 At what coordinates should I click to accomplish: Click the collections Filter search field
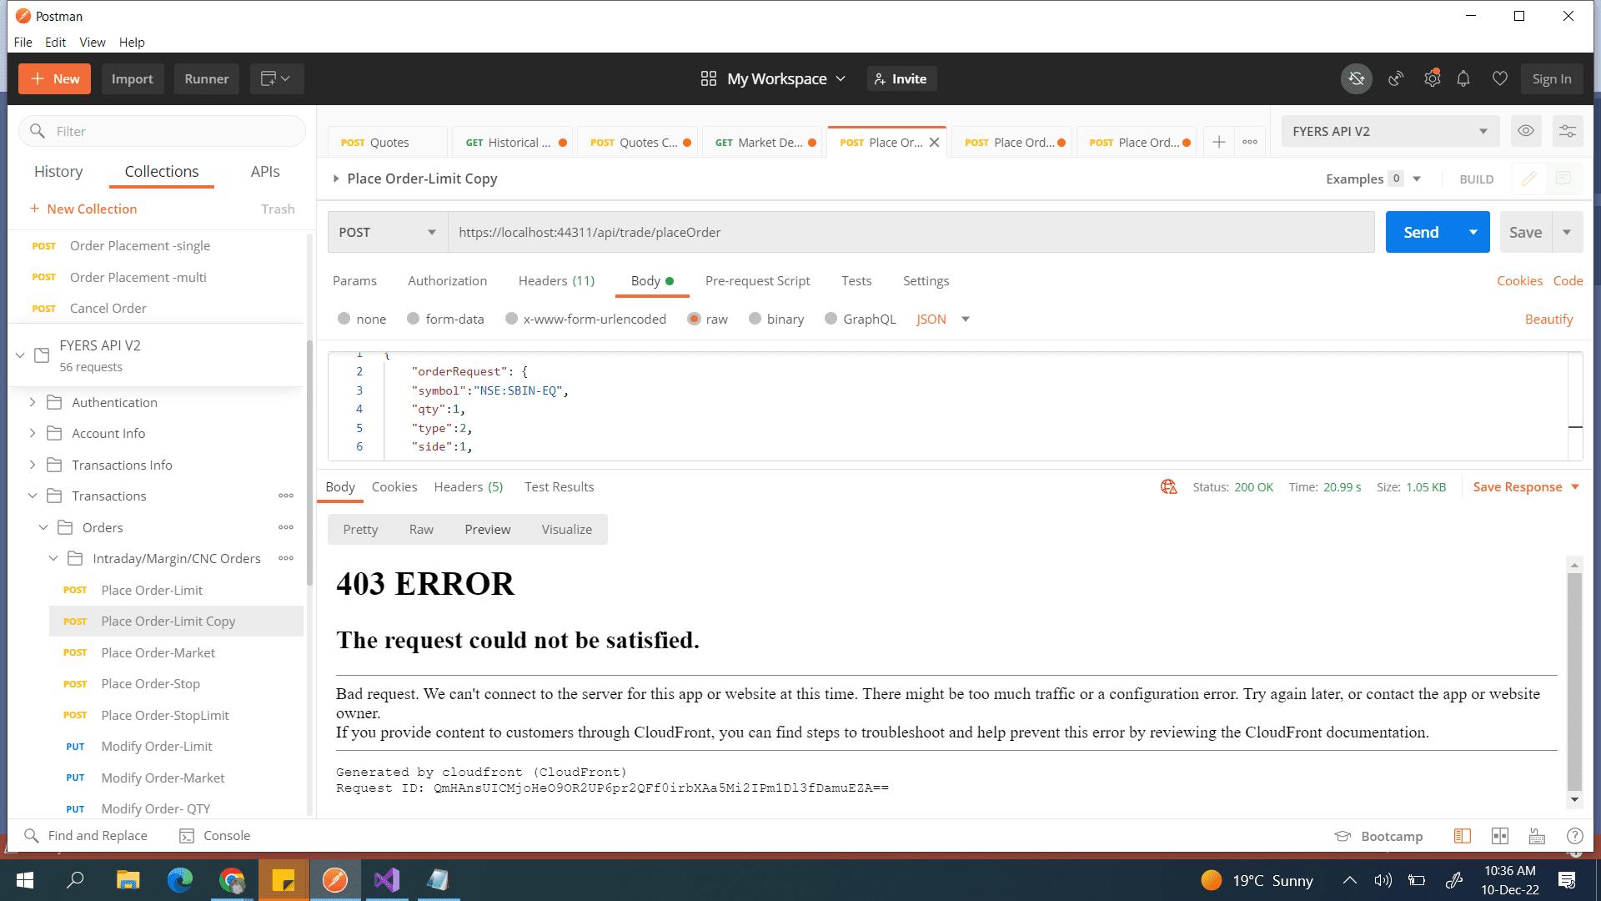pos(163,131)
